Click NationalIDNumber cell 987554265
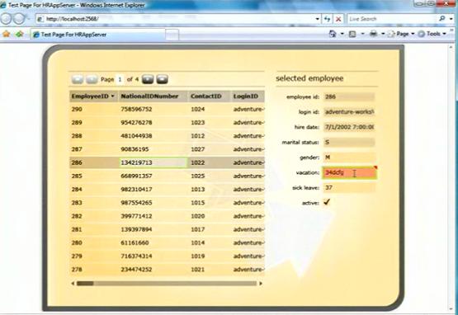 [153, 203]
